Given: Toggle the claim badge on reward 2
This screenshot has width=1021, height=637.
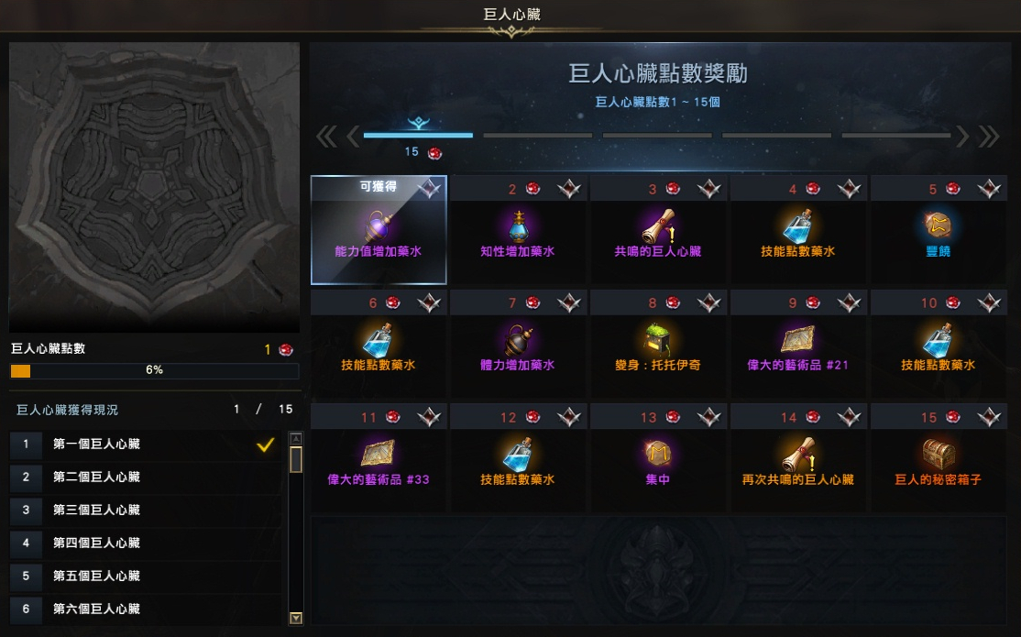Looking at the screenshot, I should point(568,189).
